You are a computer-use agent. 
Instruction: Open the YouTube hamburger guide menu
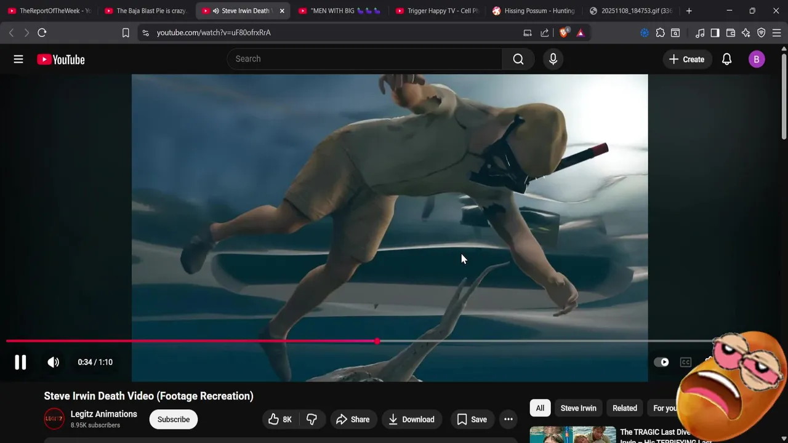point(18,59)
